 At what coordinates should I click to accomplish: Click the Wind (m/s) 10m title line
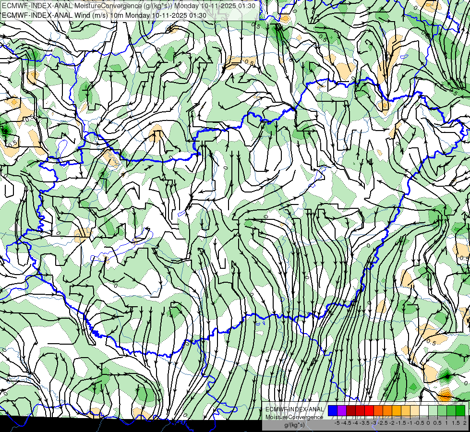coord(104,15)
